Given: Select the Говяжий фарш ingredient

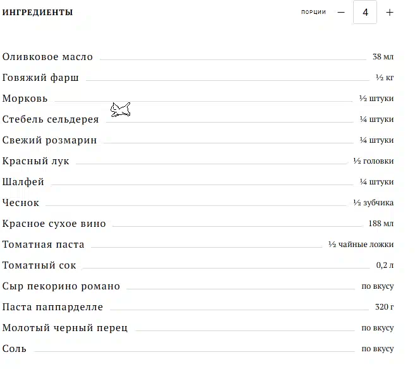Looking at the screenshot, I should [40, 78].
